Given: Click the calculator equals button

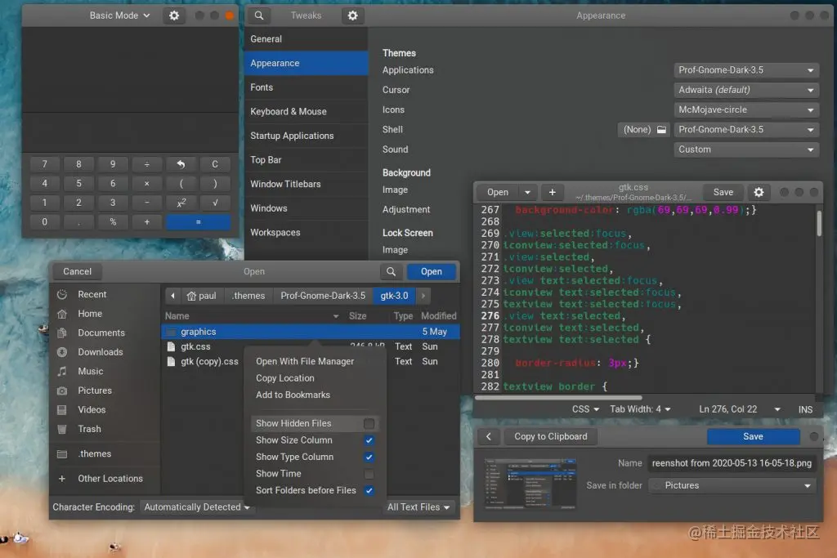Looking at the screenshot, I should coord(198,222).
